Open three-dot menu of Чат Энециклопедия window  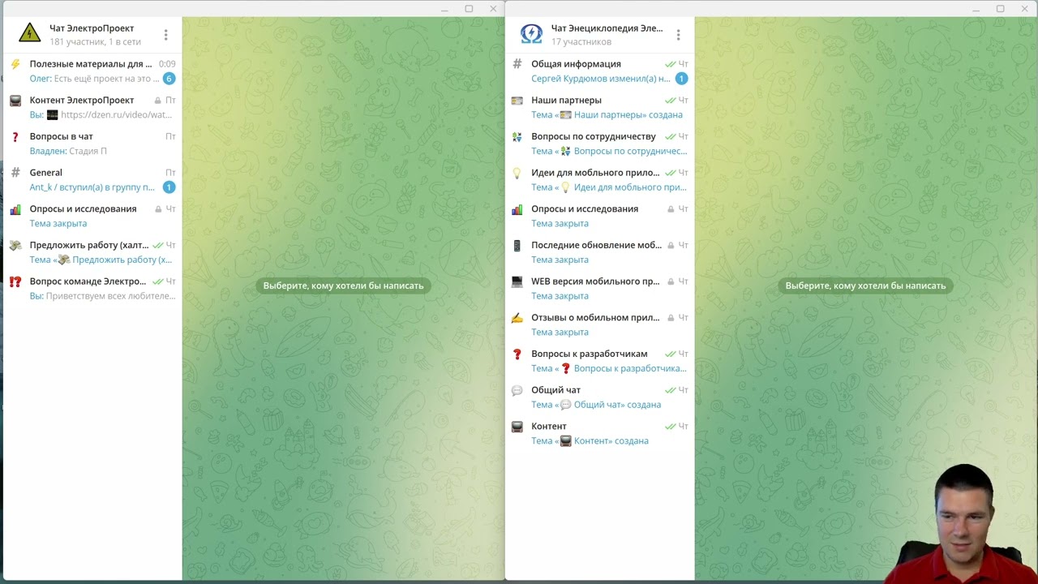(678, 35)
